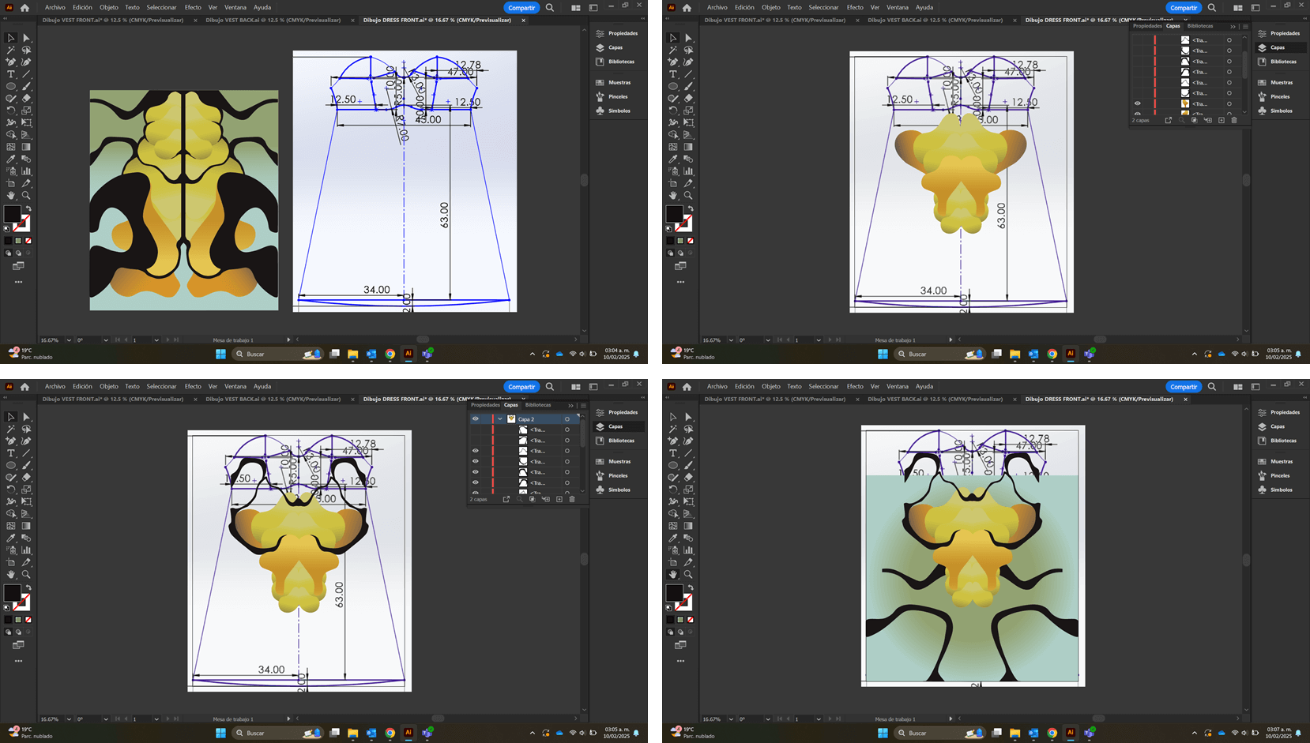Click the search icon in top-left window

(550, 8)
